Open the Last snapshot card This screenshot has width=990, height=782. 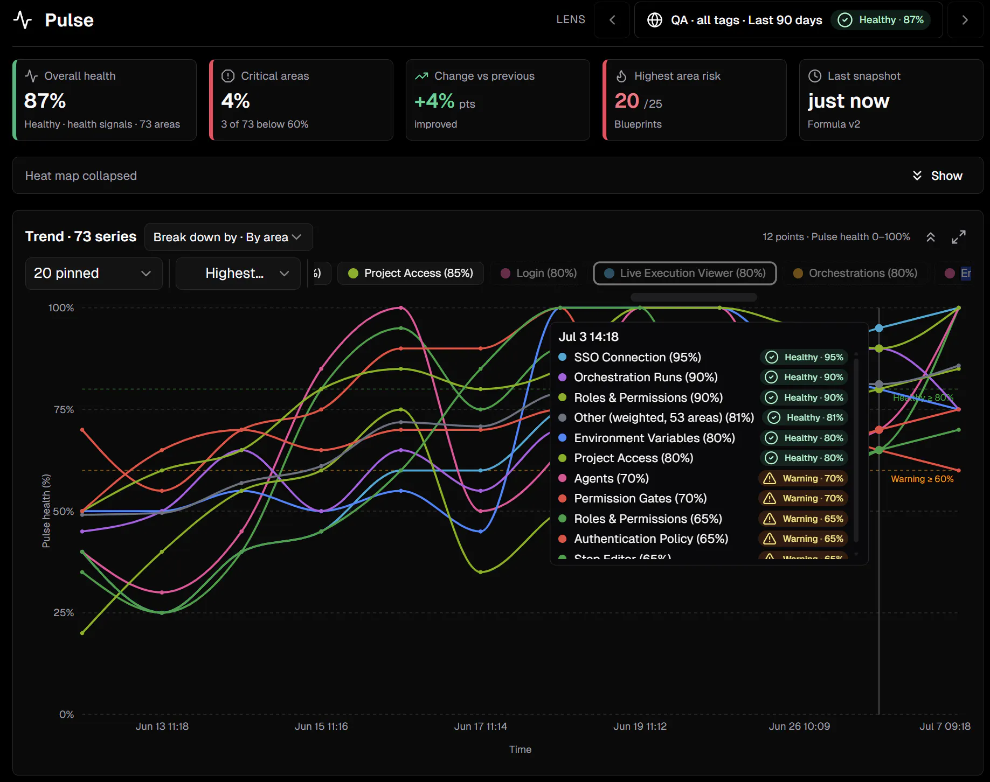(x=891, y=100)
